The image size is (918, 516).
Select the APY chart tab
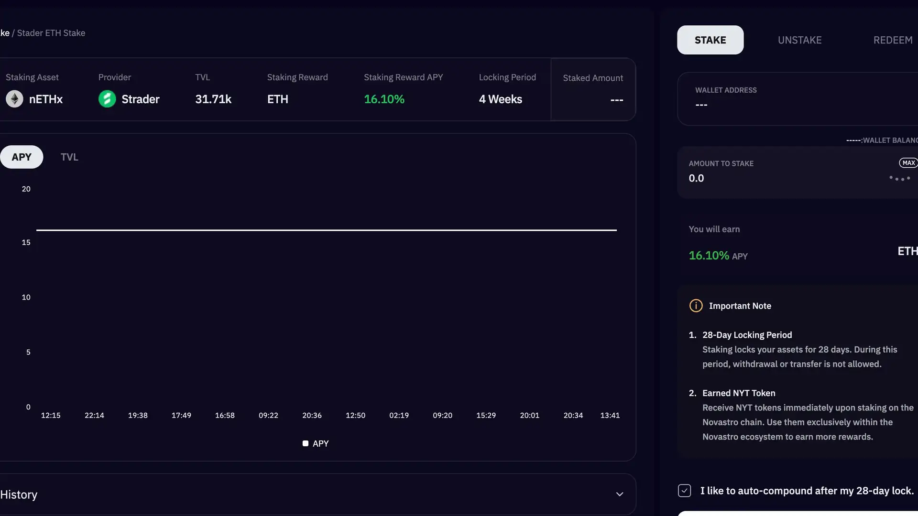click(x=22, y=157)
